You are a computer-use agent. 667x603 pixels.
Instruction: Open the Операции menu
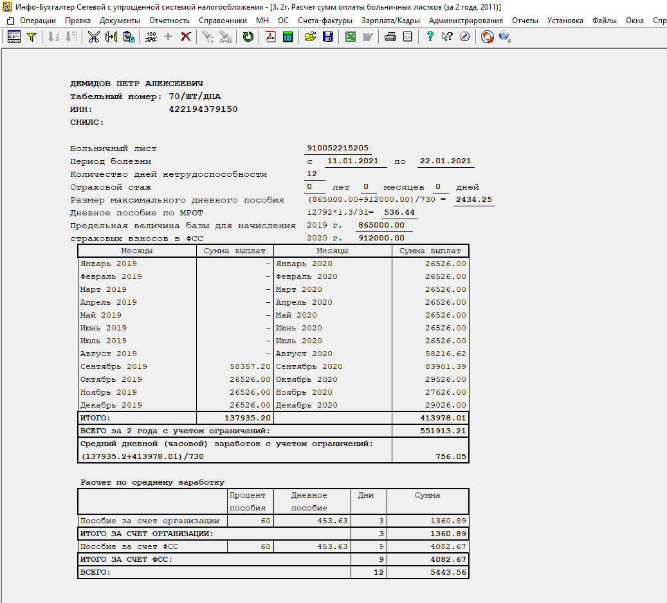(38, 21)
